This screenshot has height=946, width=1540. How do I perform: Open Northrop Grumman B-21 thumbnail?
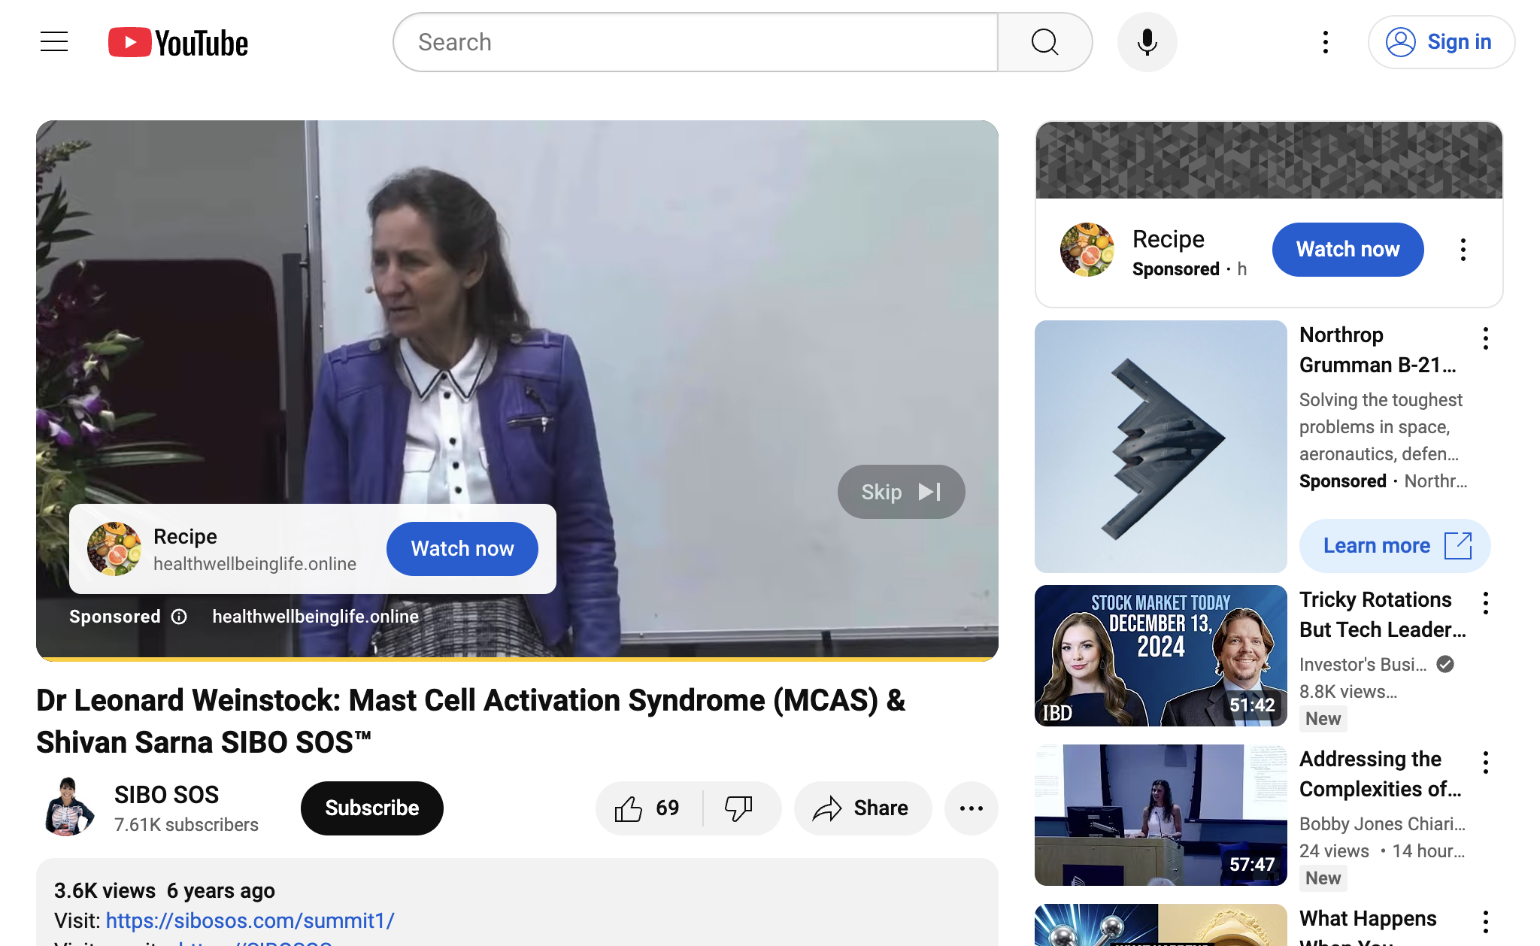(1161, 447)
